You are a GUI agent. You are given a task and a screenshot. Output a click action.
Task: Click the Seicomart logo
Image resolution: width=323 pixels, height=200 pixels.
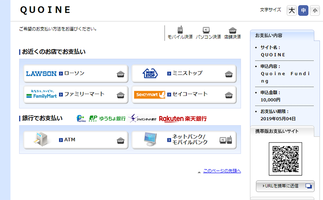pos(149,95)
